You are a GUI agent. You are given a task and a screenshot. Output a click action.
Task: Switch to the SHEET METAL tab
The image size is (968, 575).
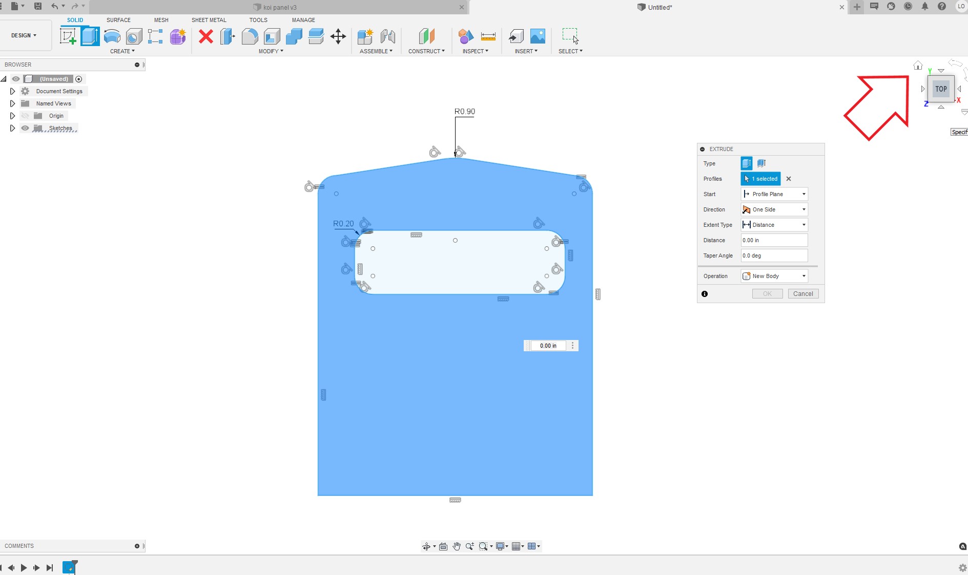tap(209, 20)
